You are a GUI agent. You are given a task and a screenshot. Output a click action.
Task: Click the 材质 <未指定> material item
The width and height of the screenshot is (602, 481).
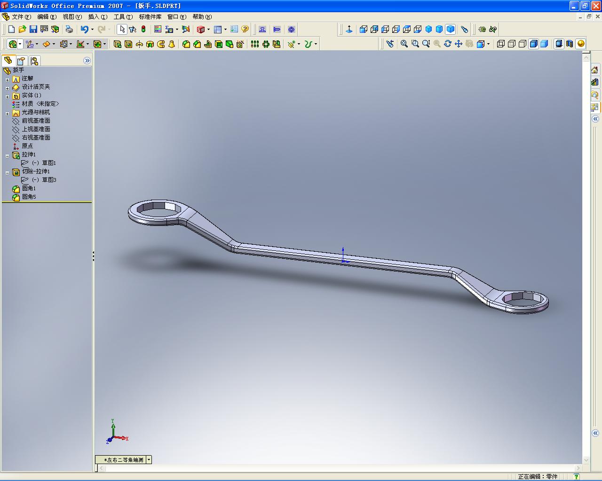(40, 104)
